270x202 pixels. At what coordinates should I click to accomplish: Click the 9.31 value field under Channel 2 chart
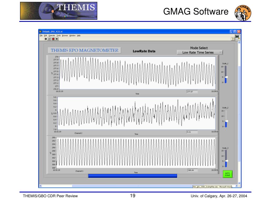coord(192,132)
